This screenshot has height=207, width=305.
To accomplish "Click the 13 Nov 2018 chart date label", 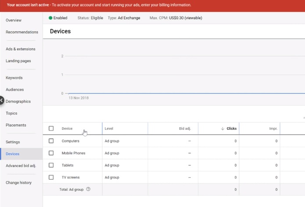I will [79, 98].
